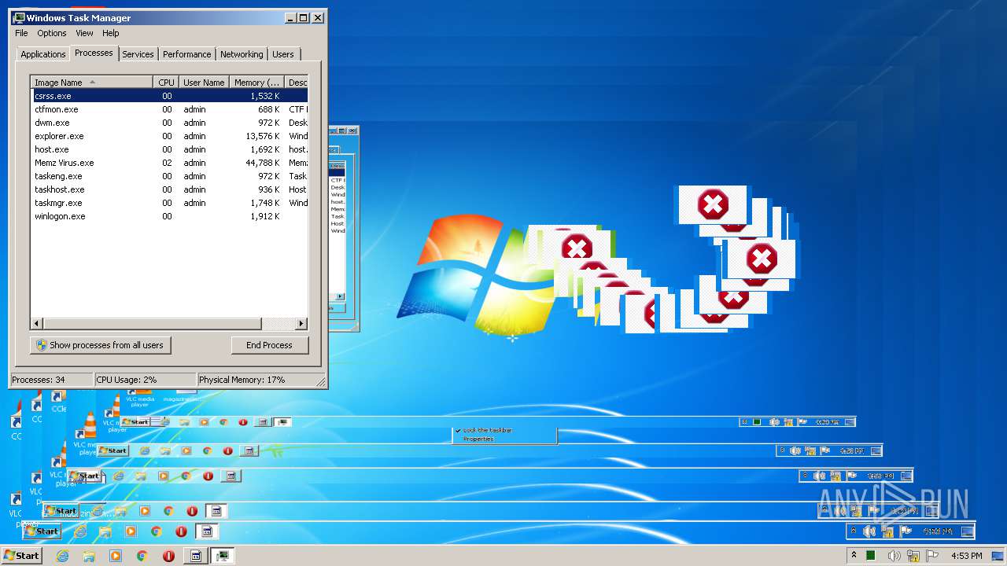1007x566 pixels.
Task: Select the Processes tab
Action: point(94,53)
